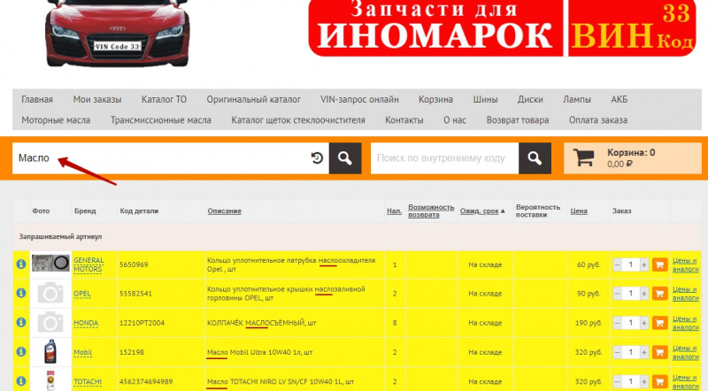Viewport: 708px width, 391px height.
Task: Open Каталог щеток стеклоочистителя menu item
Action: 298,120
